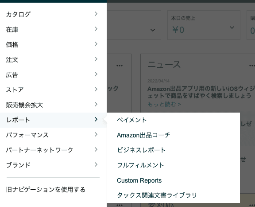Open the dropdown arrow left of 本日の売上
255x207 pixels.
(x=153, y=30)
